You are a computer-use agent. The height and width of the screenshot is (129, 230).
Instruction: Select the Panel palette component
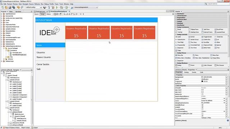[x=178, y=29]
